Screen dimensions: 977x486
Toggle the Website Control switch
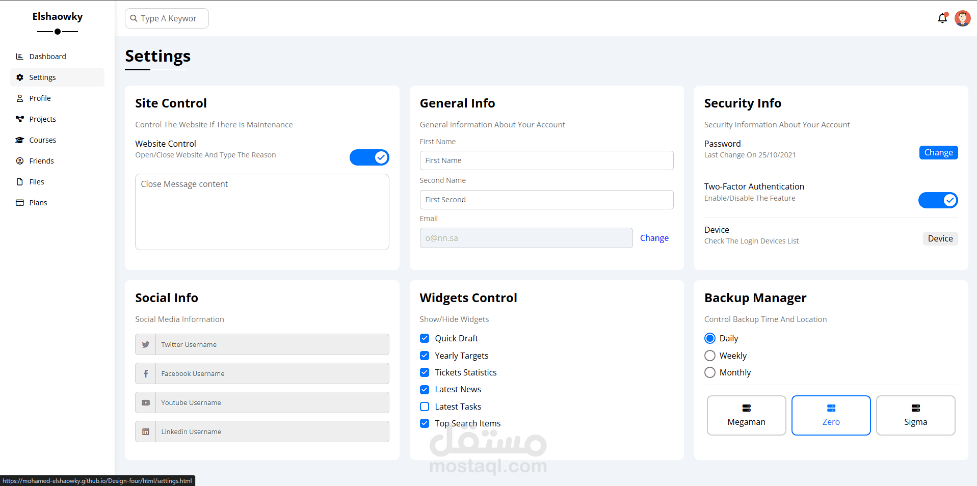click(x=369, y=157)
